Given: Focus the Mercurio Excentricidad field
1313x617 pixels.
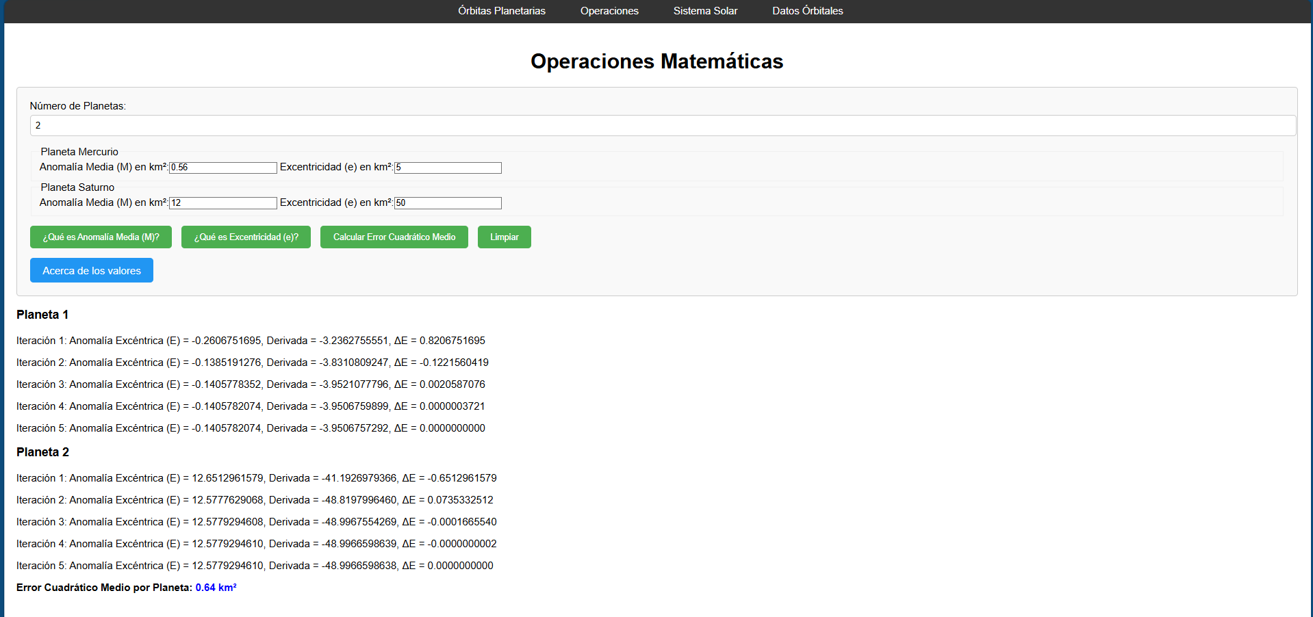Looking at the screenshot, I should click(448, 168).
